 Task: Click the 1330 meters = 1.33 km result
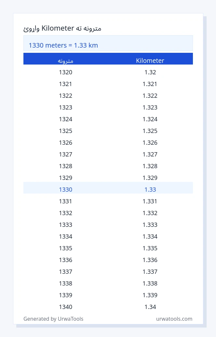click(x=63, y=45)
